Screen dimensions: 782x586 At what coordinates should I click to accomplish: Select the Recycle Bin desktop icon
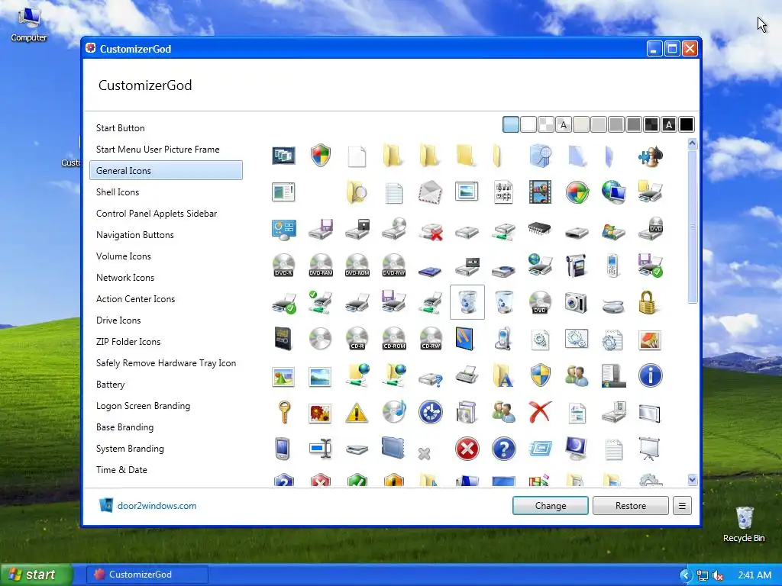(x=744, y=524)
